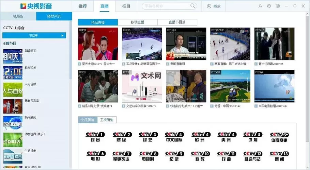
Task: Open the user account icon
Action: 260,6
